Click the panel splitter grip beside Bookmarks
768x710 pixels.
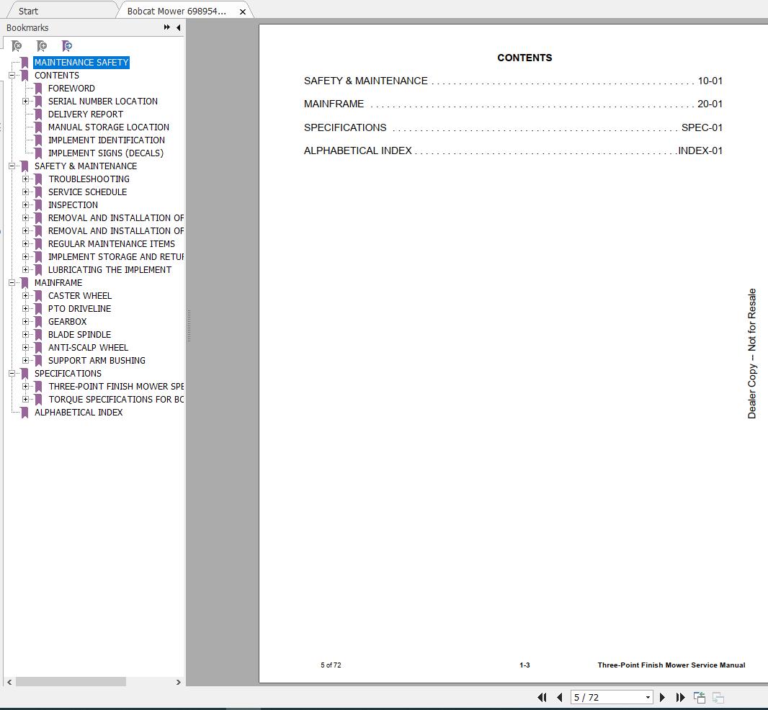[189, 325]
